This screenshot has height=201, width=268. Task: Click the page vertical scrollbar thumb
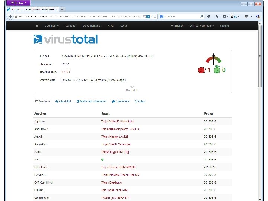(260, 57)
